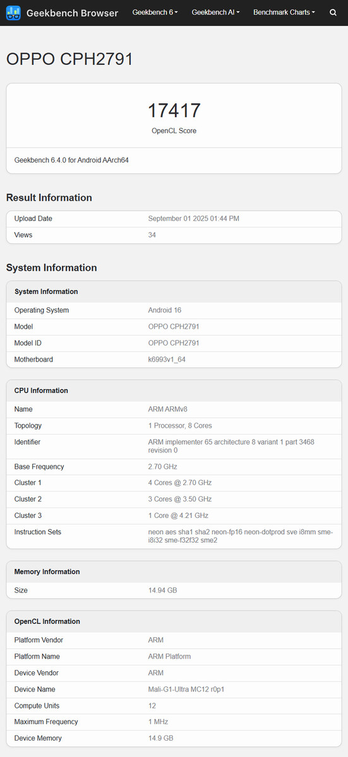Select upload date September 01 2025 value

coord(193,218)
